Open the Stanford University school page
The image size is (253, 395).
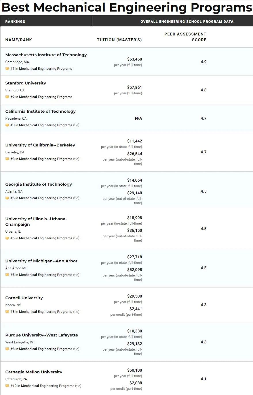26,83
